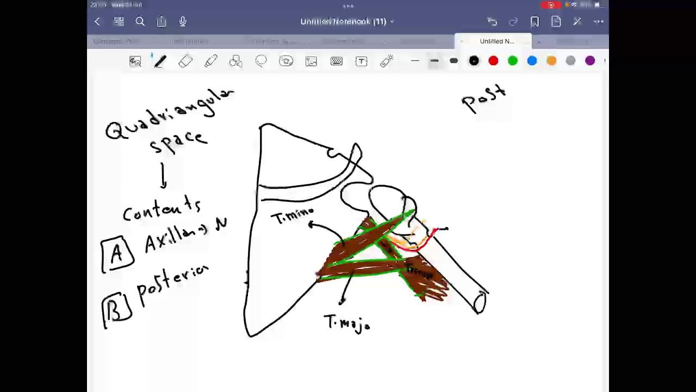Pick the gray pen color
The height and width of the screenshot is (392, 696).
[x=570, y=61]
